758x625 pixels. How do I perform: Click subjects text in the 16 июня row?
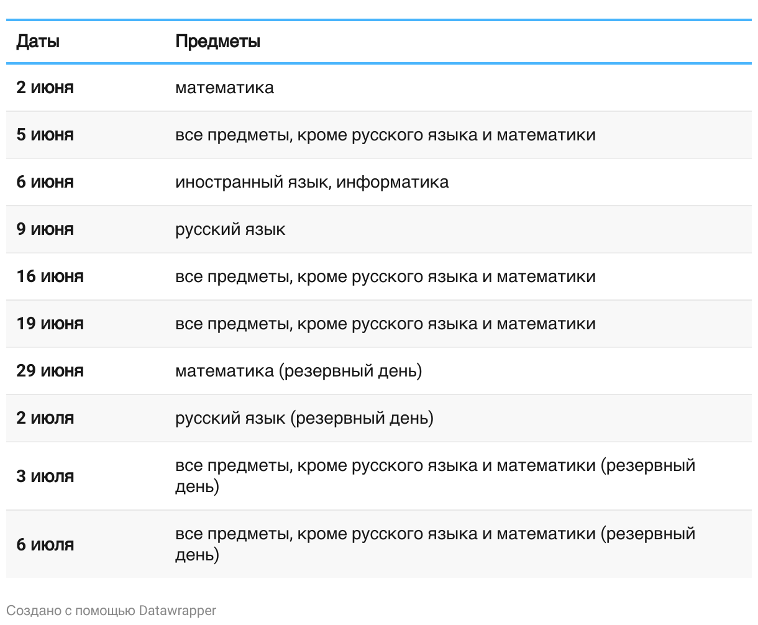pos(385,276)
